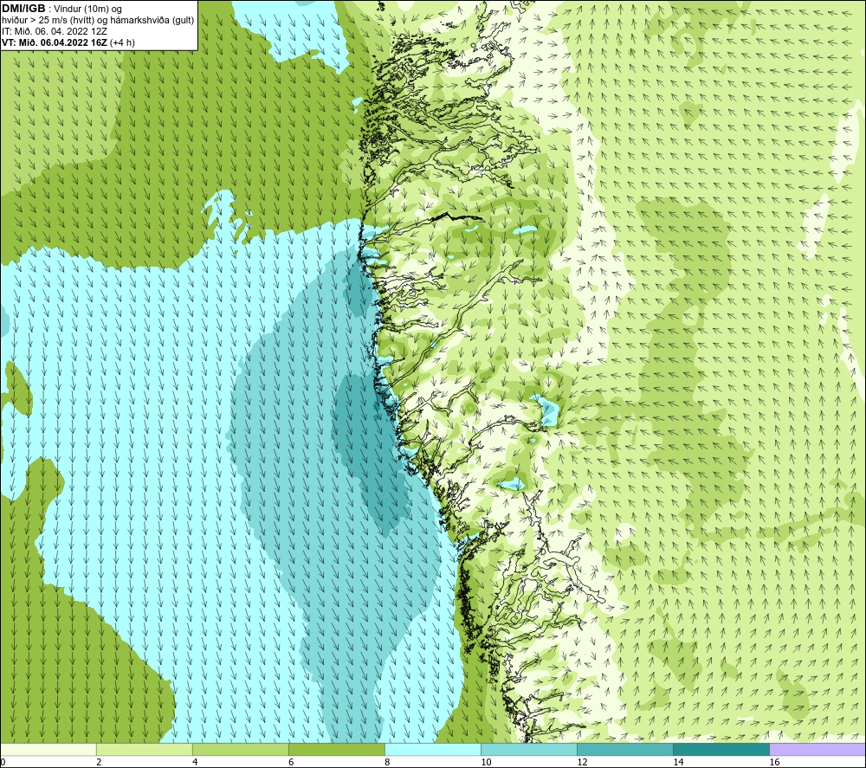The width and height of the screenshot is (866, 768).
Task: Click the light cyan 8–10 m/s legend swatch
Action: [x=433, y=749]
